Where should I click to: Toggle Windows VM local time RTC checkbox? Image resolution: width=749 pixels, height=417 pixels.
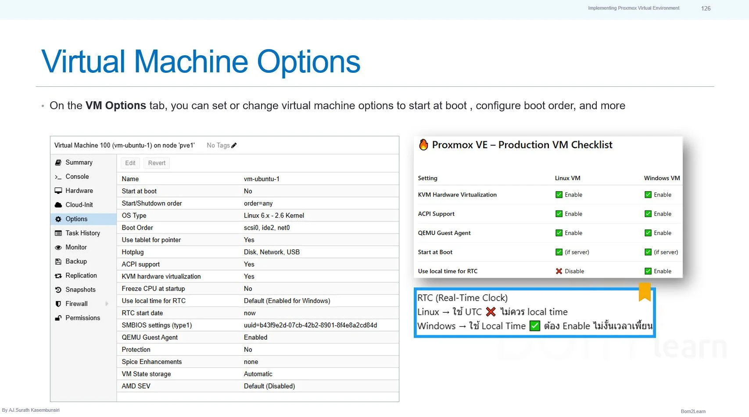pyautogui.click(x=648, y=271)
